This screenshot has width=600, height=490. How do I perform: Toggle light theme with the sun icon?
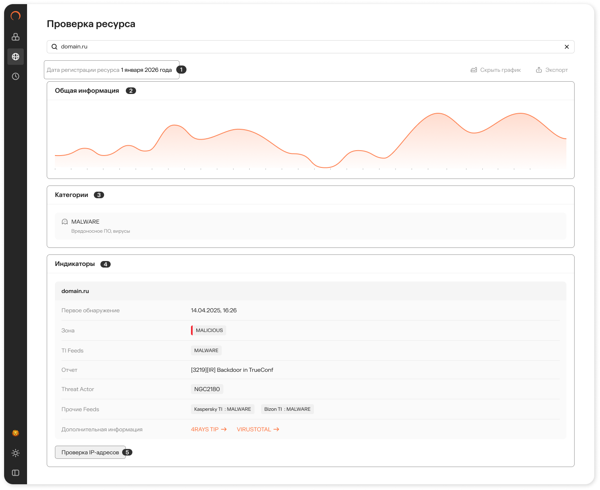click(16, 453)
